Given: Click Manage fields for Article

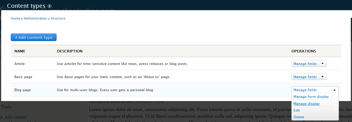Looking at the screenshot, I should point(305,63).
